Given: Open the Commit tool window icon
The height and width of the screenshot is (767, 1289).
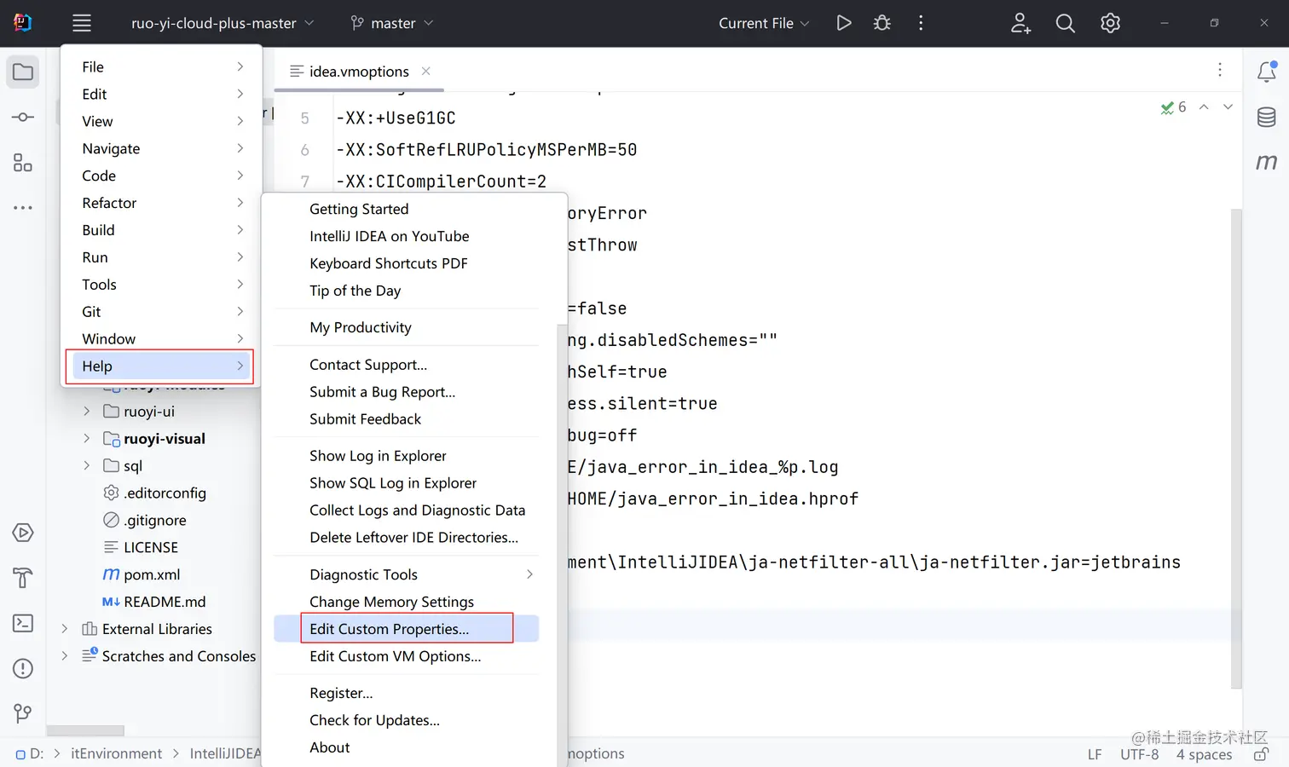Looking at the screenshot, I should [x=23, y=118].
